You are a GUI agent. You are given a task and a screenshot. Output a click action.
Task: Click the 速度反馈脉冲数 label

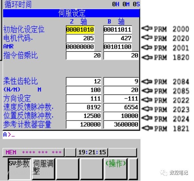[x=29, y=107]
